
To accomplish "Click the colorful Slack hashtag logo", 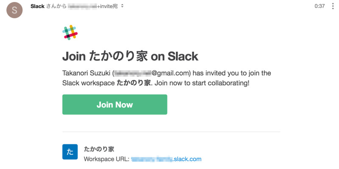I will coord(70,33).
